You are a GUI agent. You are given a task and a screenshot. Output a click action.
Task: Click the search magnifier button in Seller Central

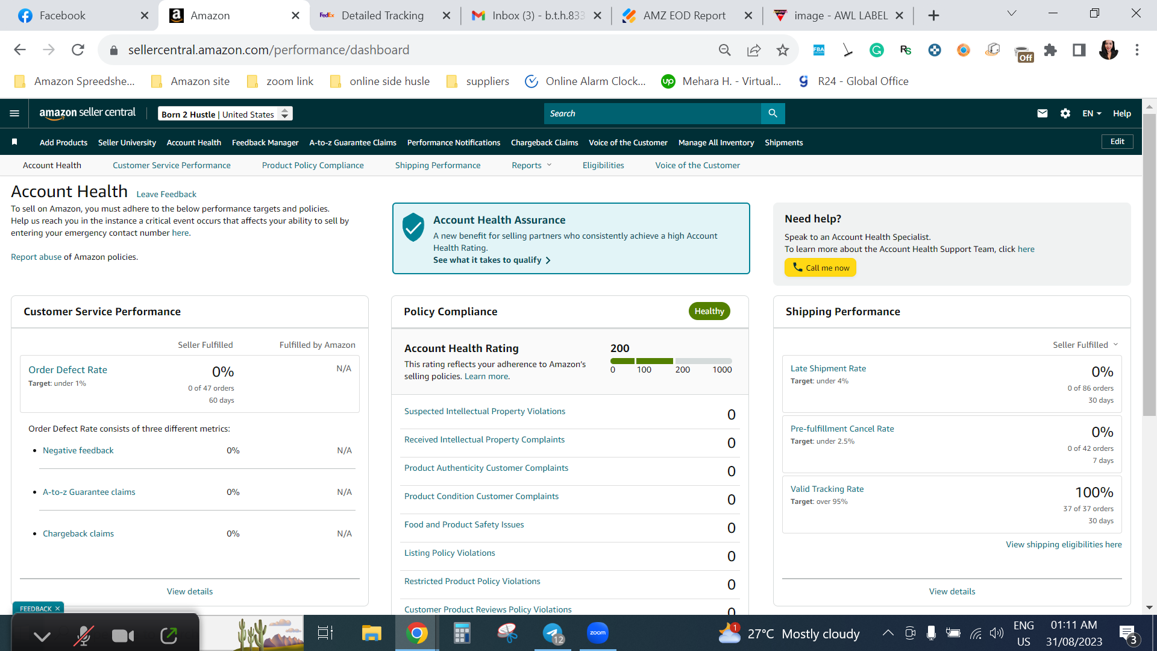773,113
